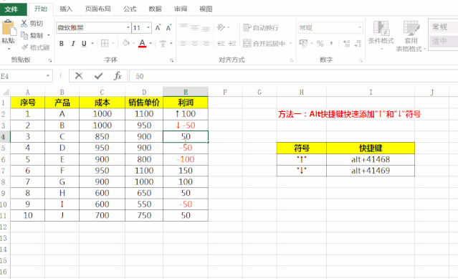Click the Cut scissors icon

pos(24,24)
